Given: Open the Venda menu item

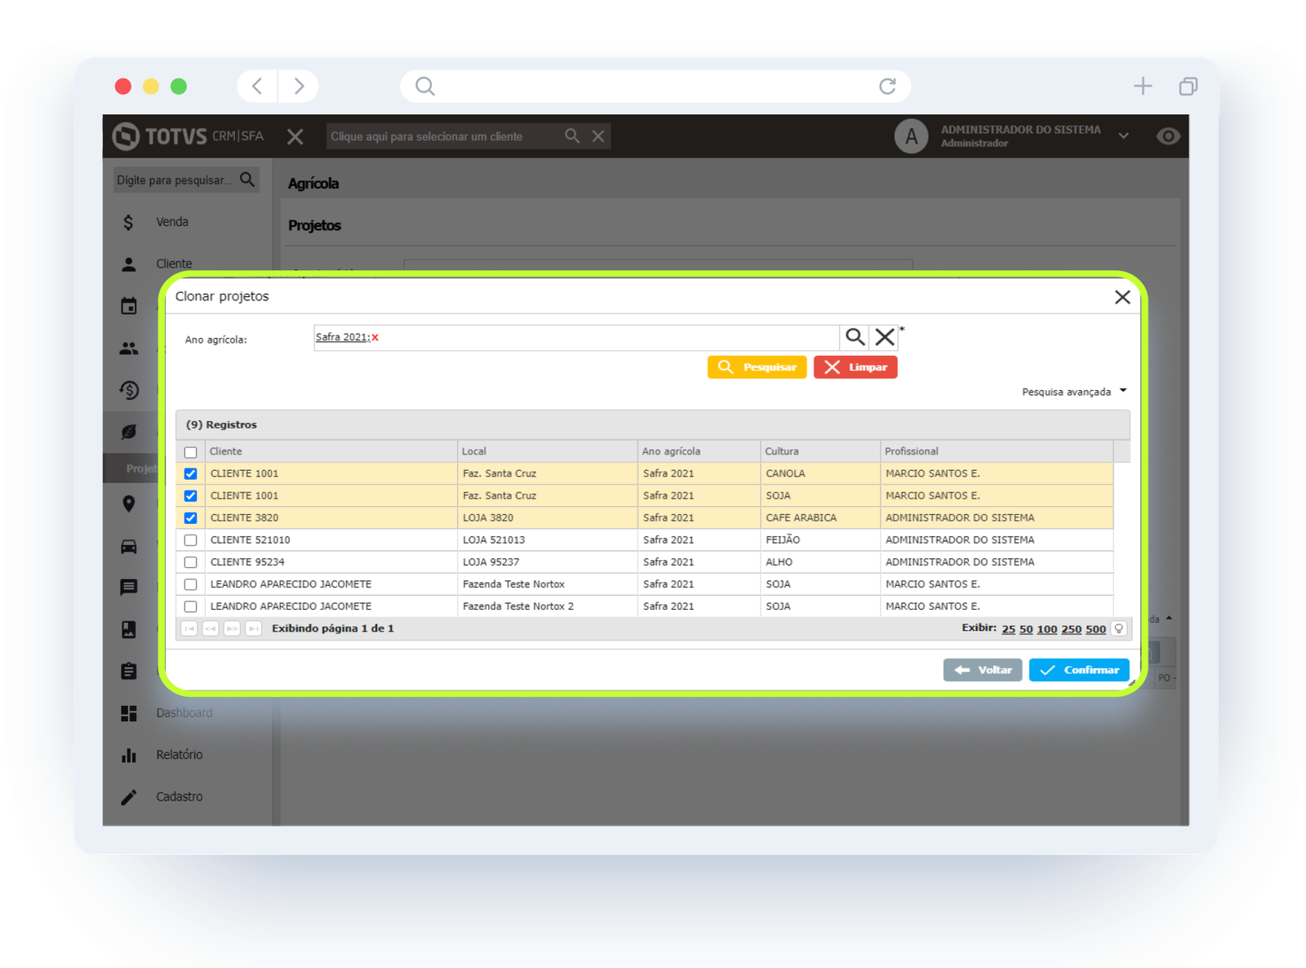Looking at the screenshot, I should click(x=172, y=222).
